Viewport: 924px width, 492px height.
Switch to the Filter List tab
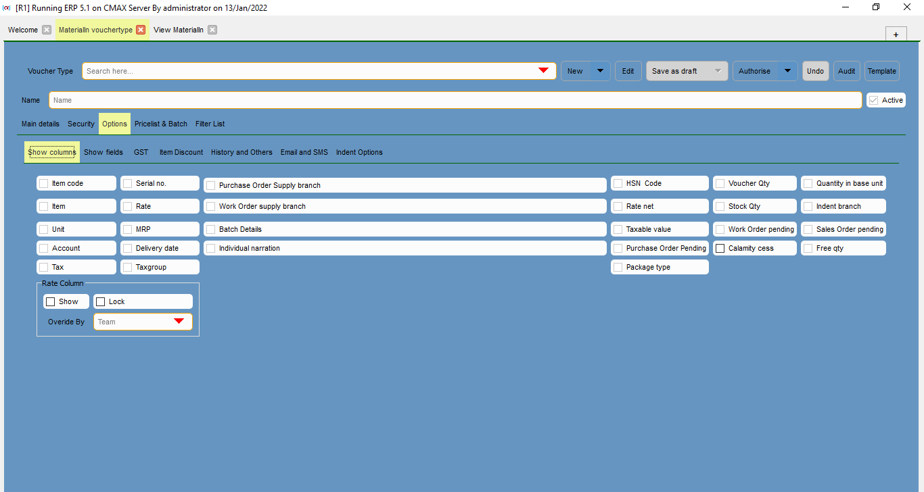[x=210, y=124]
